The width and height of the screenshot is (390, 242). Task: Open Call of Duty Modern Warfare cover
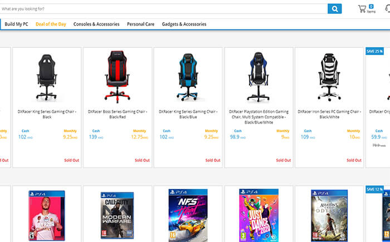click(x=117, y=215)
